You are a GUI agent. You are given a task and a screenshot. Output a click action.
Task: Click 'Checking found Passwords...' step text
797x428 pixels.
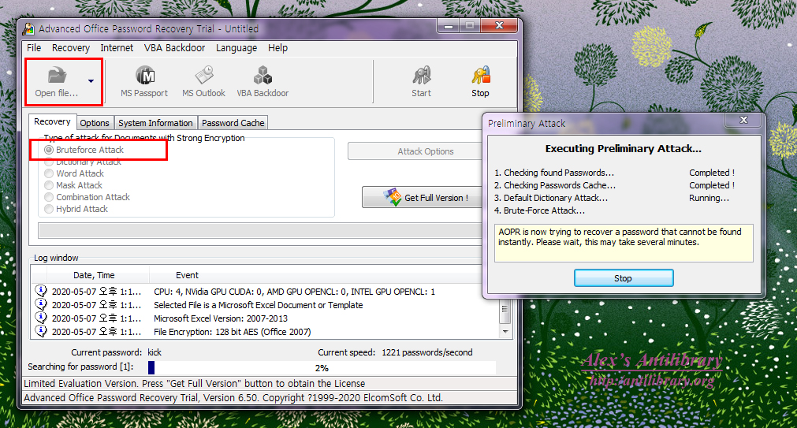pyautogui.click(x=554, y=173)
